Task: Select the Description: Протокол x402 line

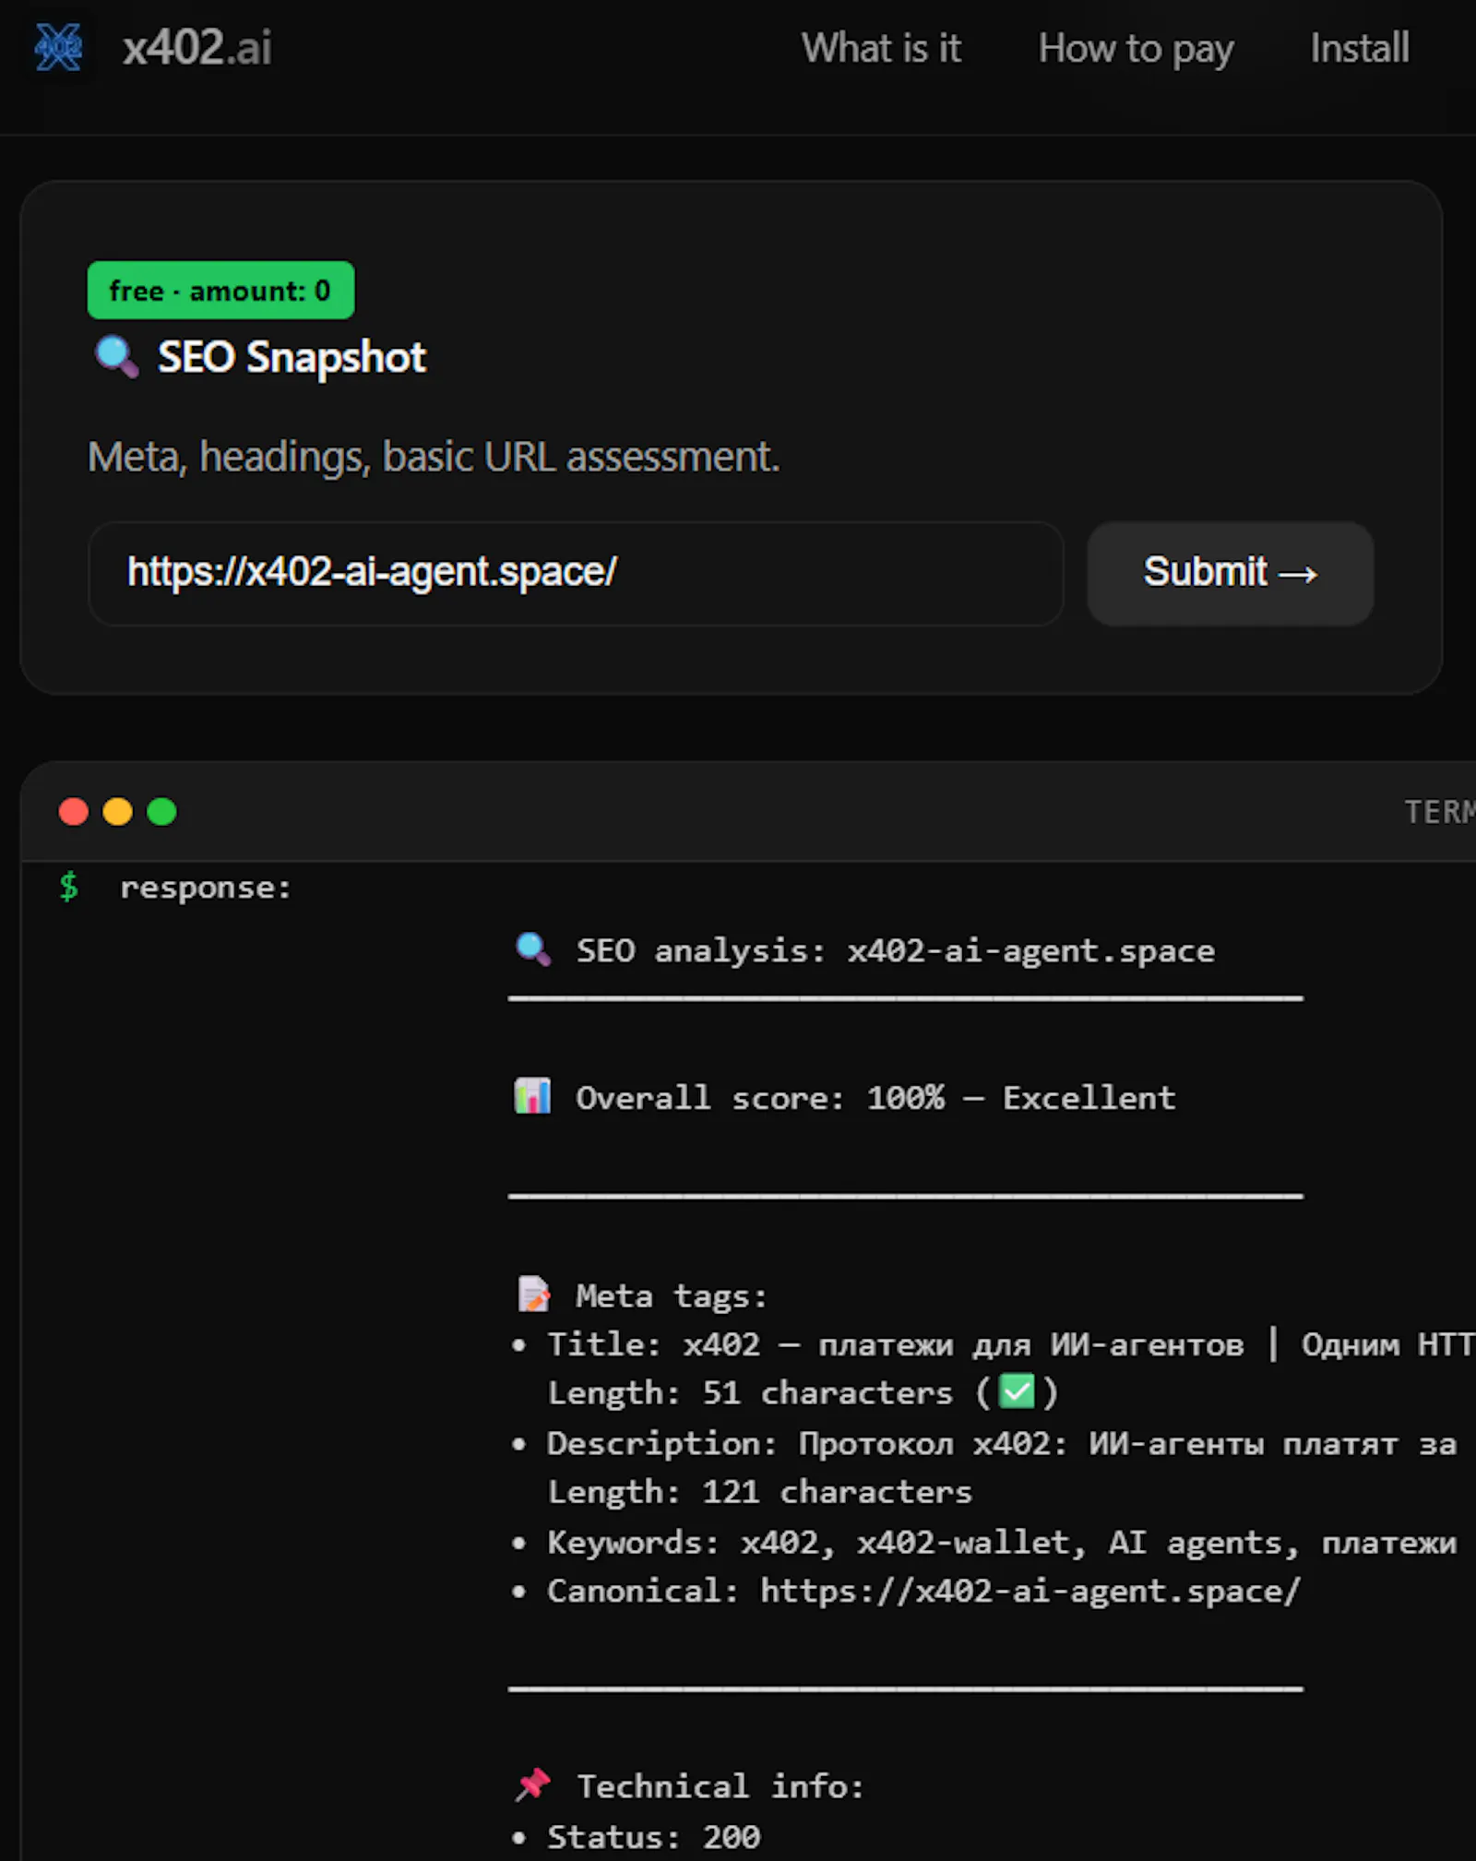Action: pyautogui.click(x=1002, y=1444)
